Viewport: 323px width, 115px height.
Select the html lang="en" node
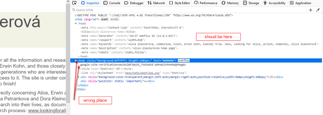[x=87, y=19]
